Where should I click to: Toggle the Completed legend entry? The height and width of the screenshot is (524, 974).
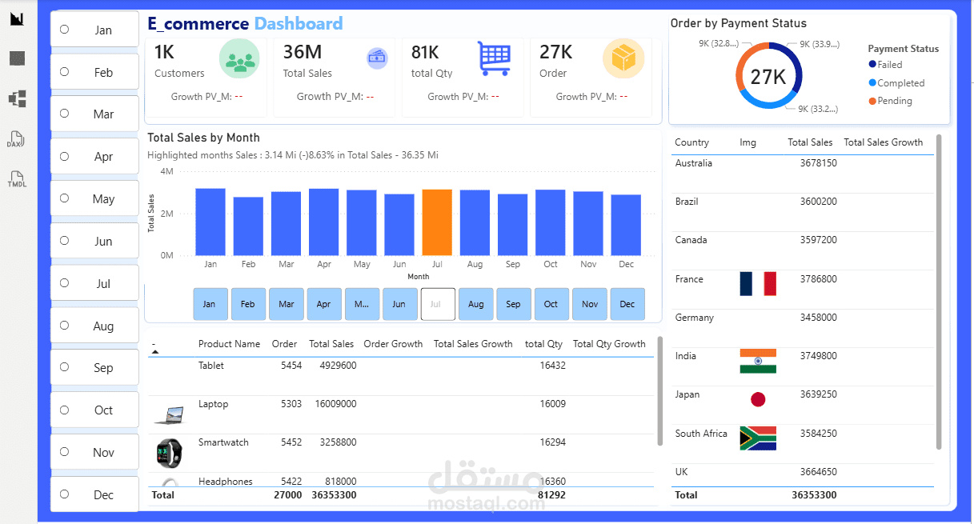tap(898, 82)
